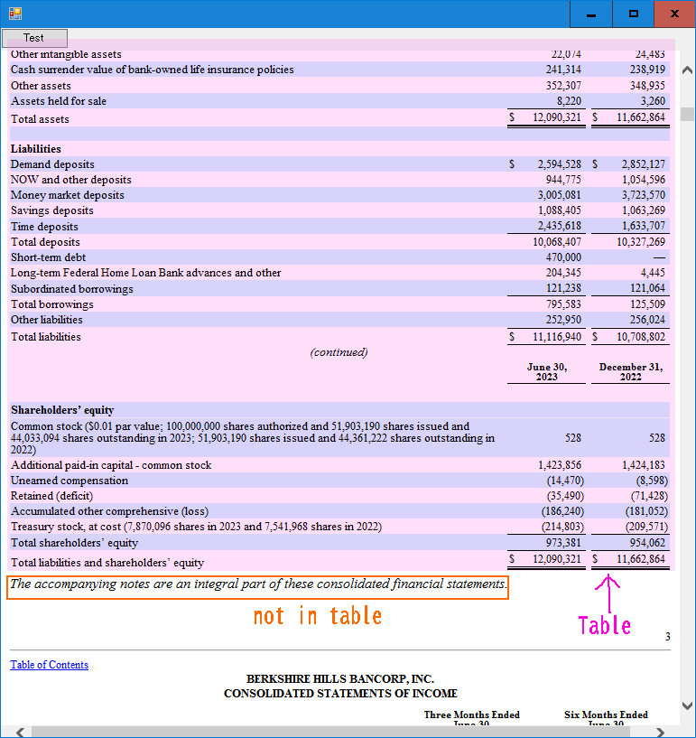
Task: Click the 'Additional paid-in capital - common stock' label
Action: pyautogui.click(x=111, y=465)
